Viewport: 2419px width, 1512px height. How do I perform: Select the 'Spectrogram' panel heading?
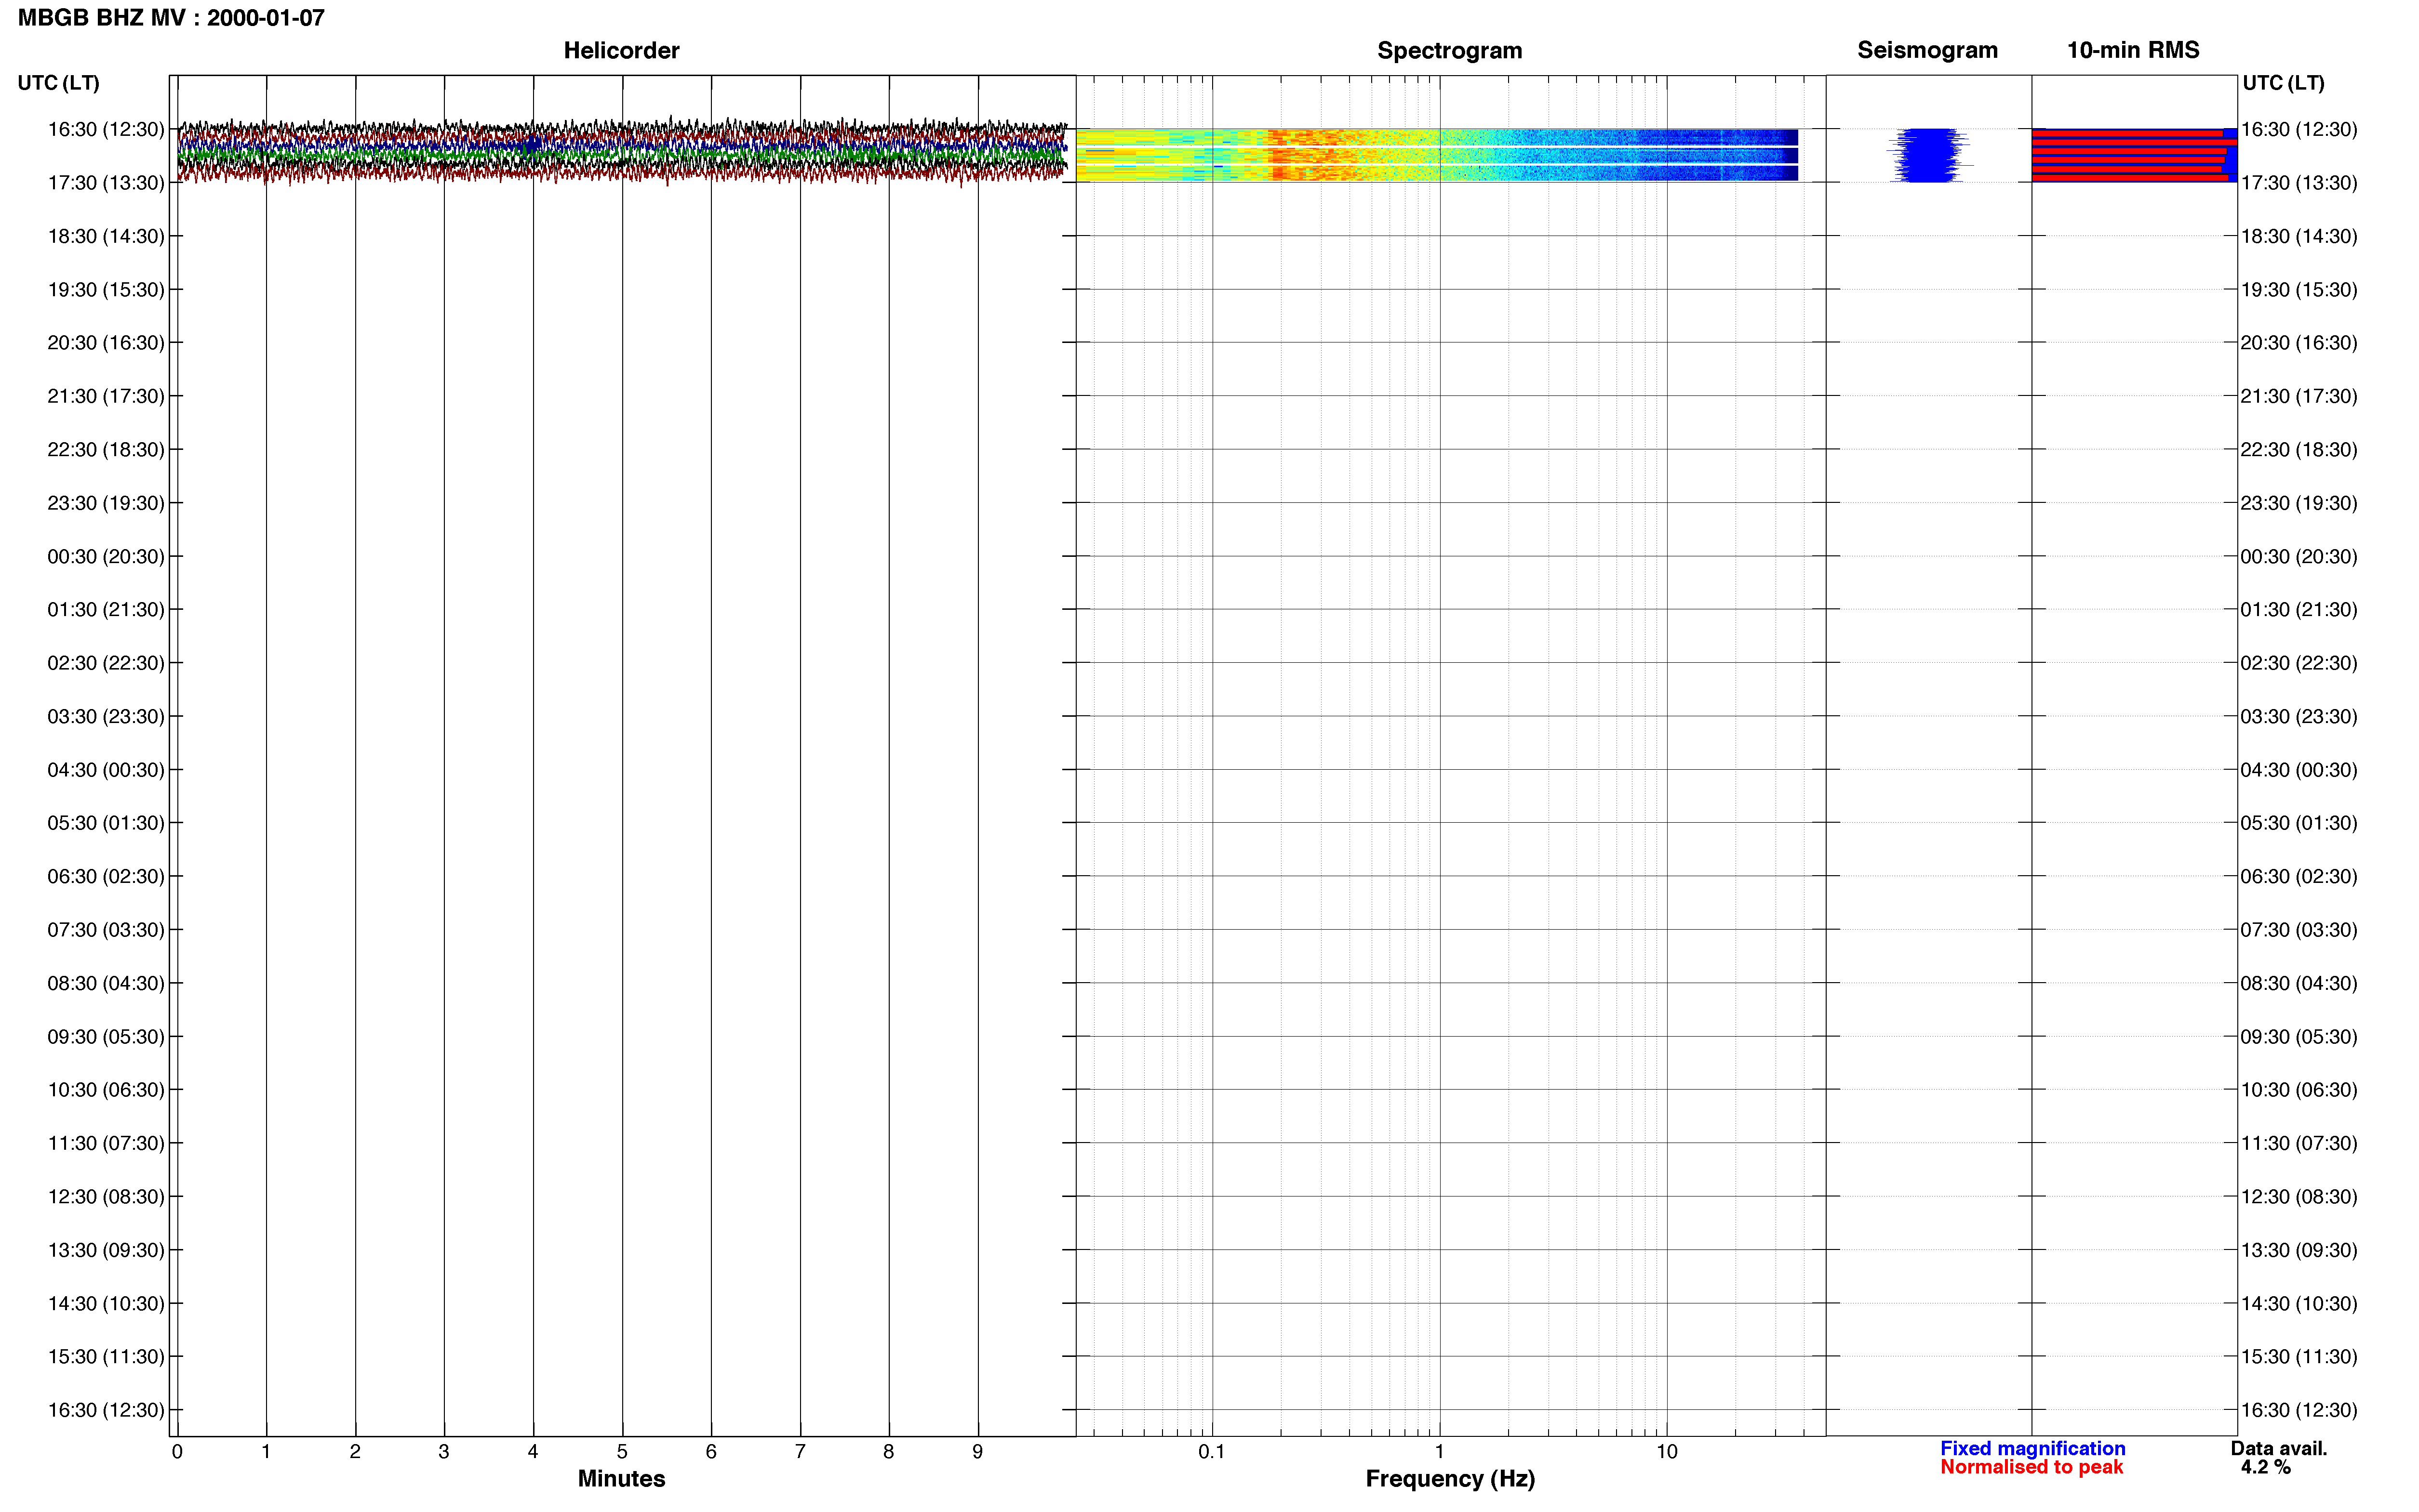pyautogui.click(x=1450, y=50)
